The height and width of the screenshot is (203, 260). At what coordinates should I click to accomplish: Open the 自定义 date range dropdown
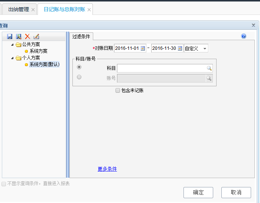coord(204,49)
